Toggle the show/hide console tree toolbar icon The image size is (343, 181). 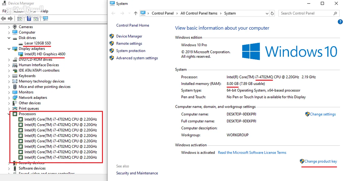click(20, 19)
